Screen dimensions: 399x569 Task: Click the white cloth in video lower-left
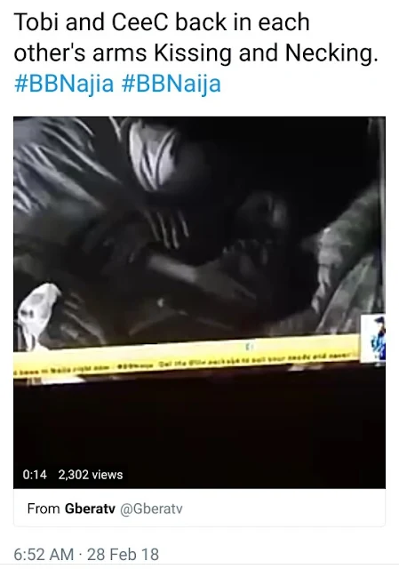[x=37, y=315]
